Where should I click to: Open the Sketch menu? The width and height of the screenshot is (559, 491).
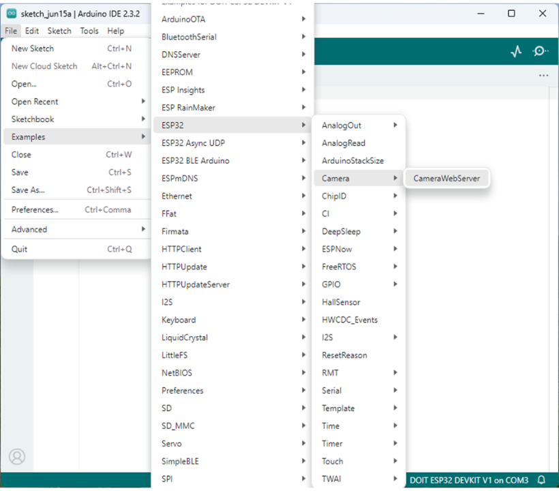coord(59,31)
